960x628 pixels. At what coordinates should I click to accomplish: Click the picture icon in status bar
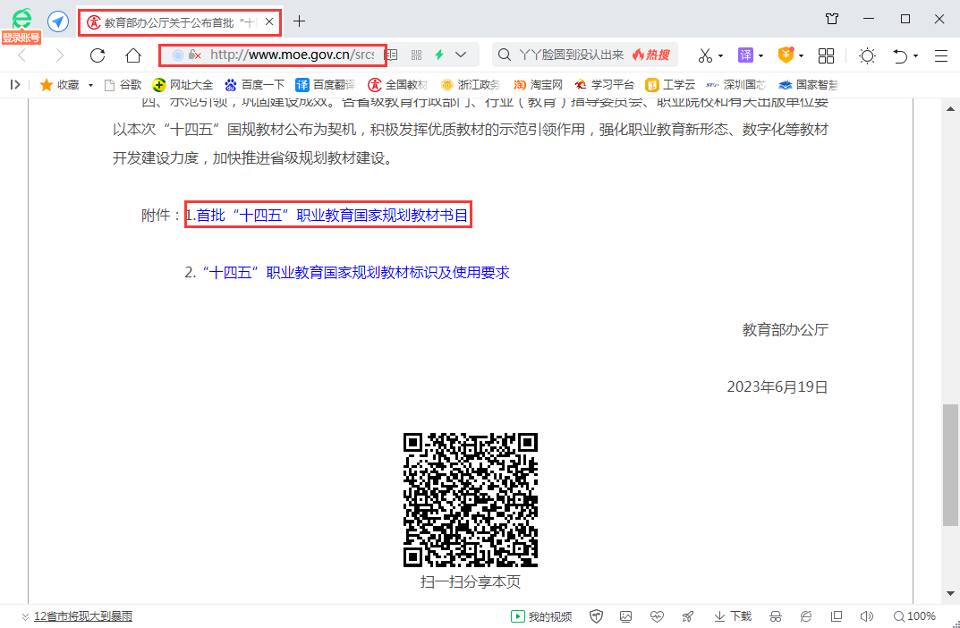[x=625, y=616]
